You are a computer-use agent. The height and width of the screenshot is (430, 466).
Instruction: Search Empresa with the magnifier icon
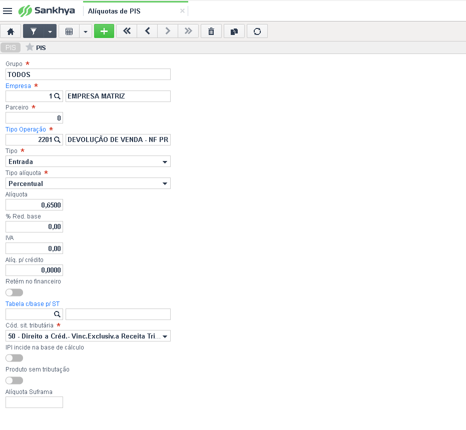(58, 96)
